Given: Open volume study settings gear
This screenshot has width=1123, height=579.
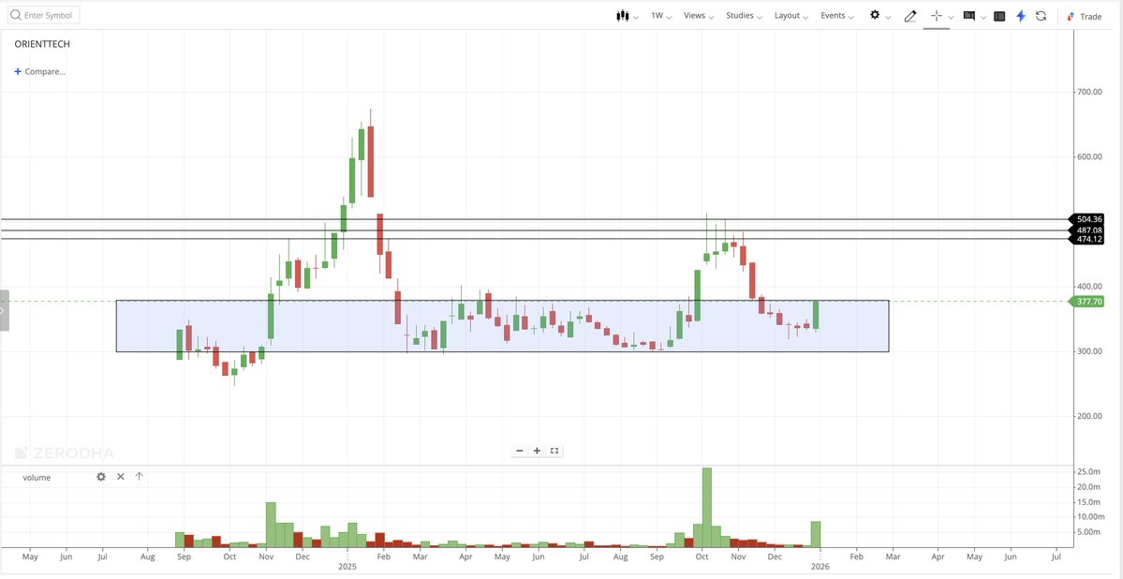Looking at the screenshot, I should (101, 477).
